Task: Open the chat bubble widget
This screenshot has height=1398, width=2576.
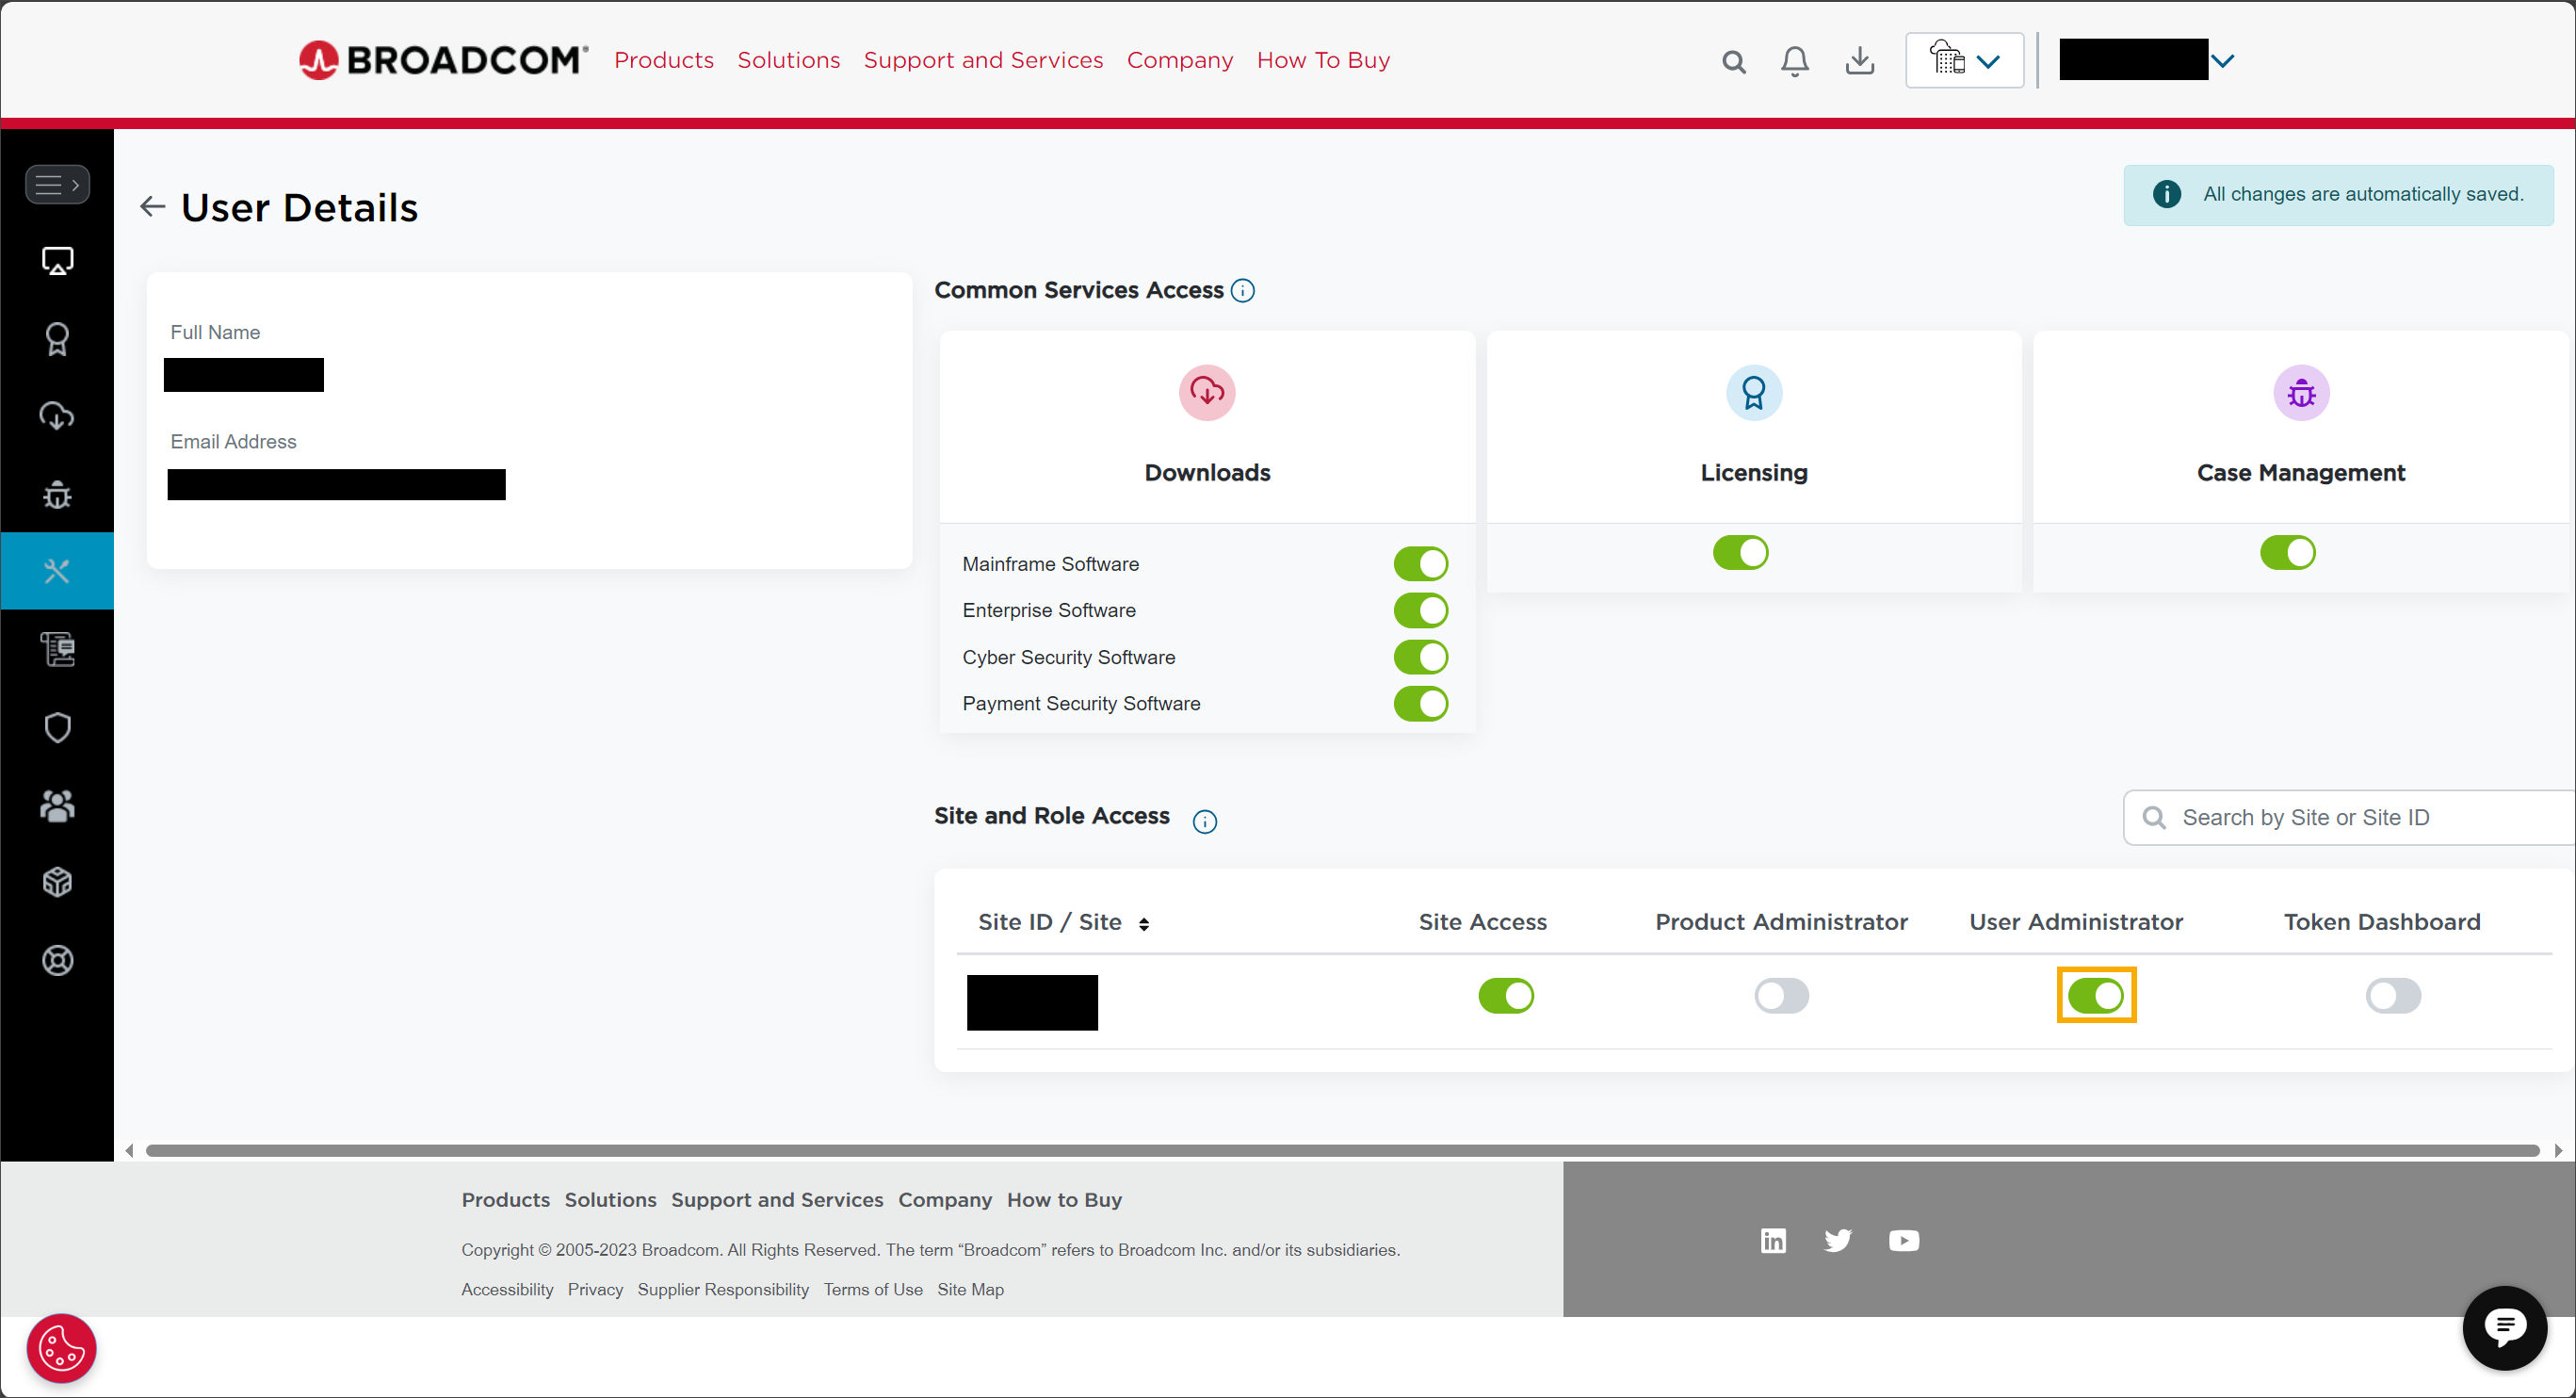Action: (2504, 1327)
